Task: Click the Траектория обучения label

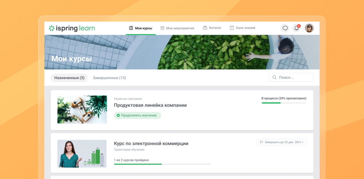Action: 129,150
